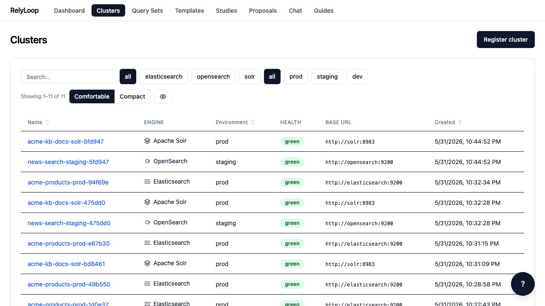545x306 pixels.
Task: Filter clusters by solr engine
Action: tap(250, 76)
